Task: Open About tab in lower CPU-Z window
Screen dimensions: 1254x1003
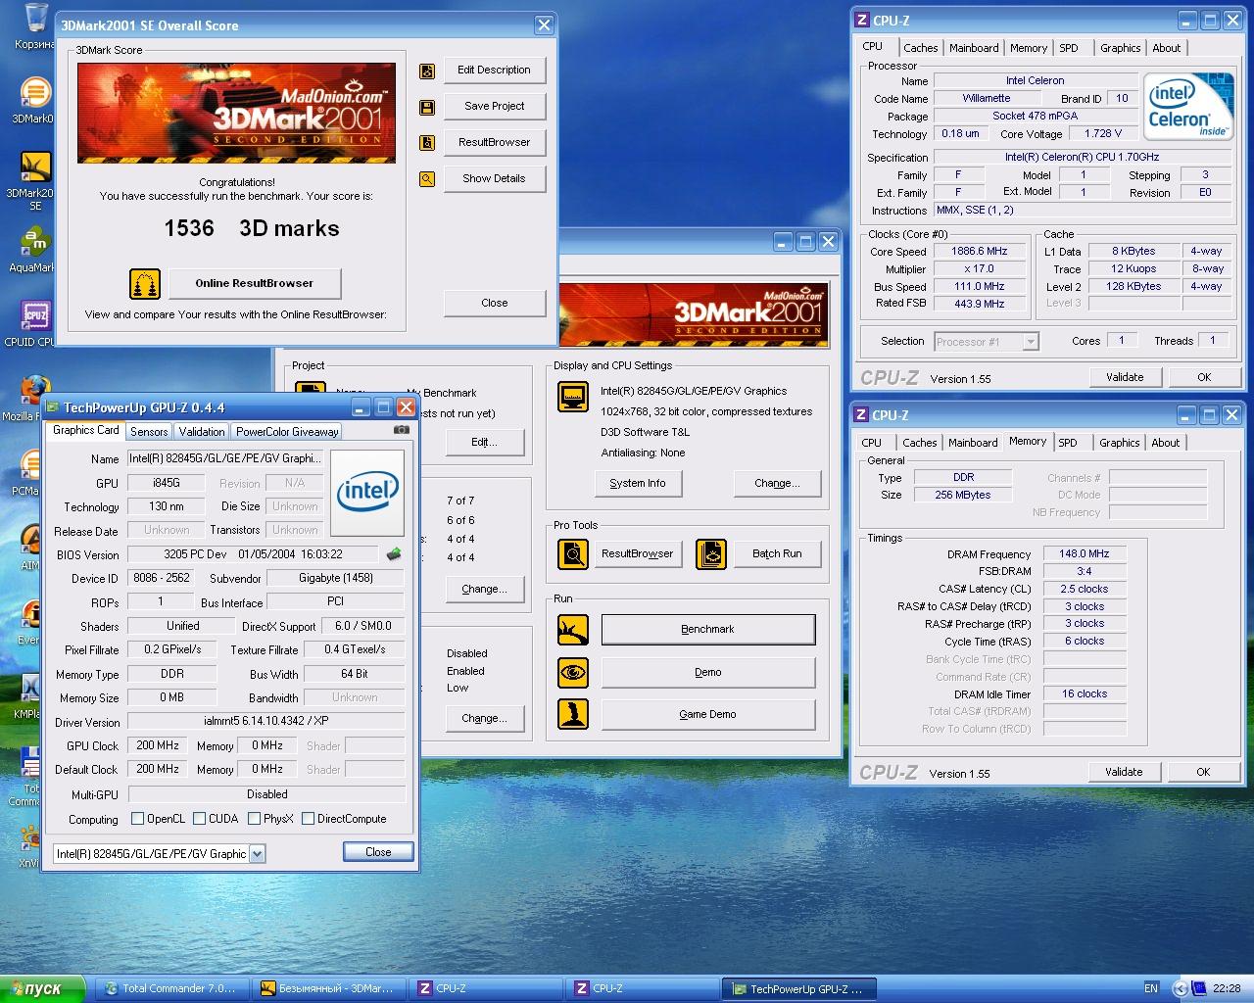Action: (x=1166, y=443)
